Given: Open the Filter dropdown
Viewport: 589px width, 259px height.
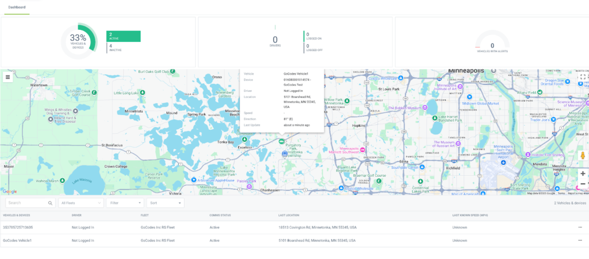Looking at the screenshot, I should point(125,203).
